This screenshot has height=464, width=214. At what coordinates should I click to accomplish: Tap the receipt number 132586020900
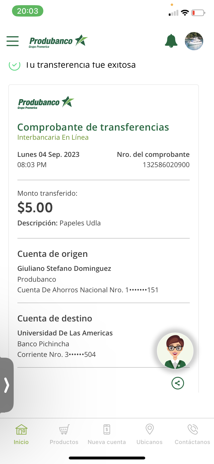click(166, 165)
